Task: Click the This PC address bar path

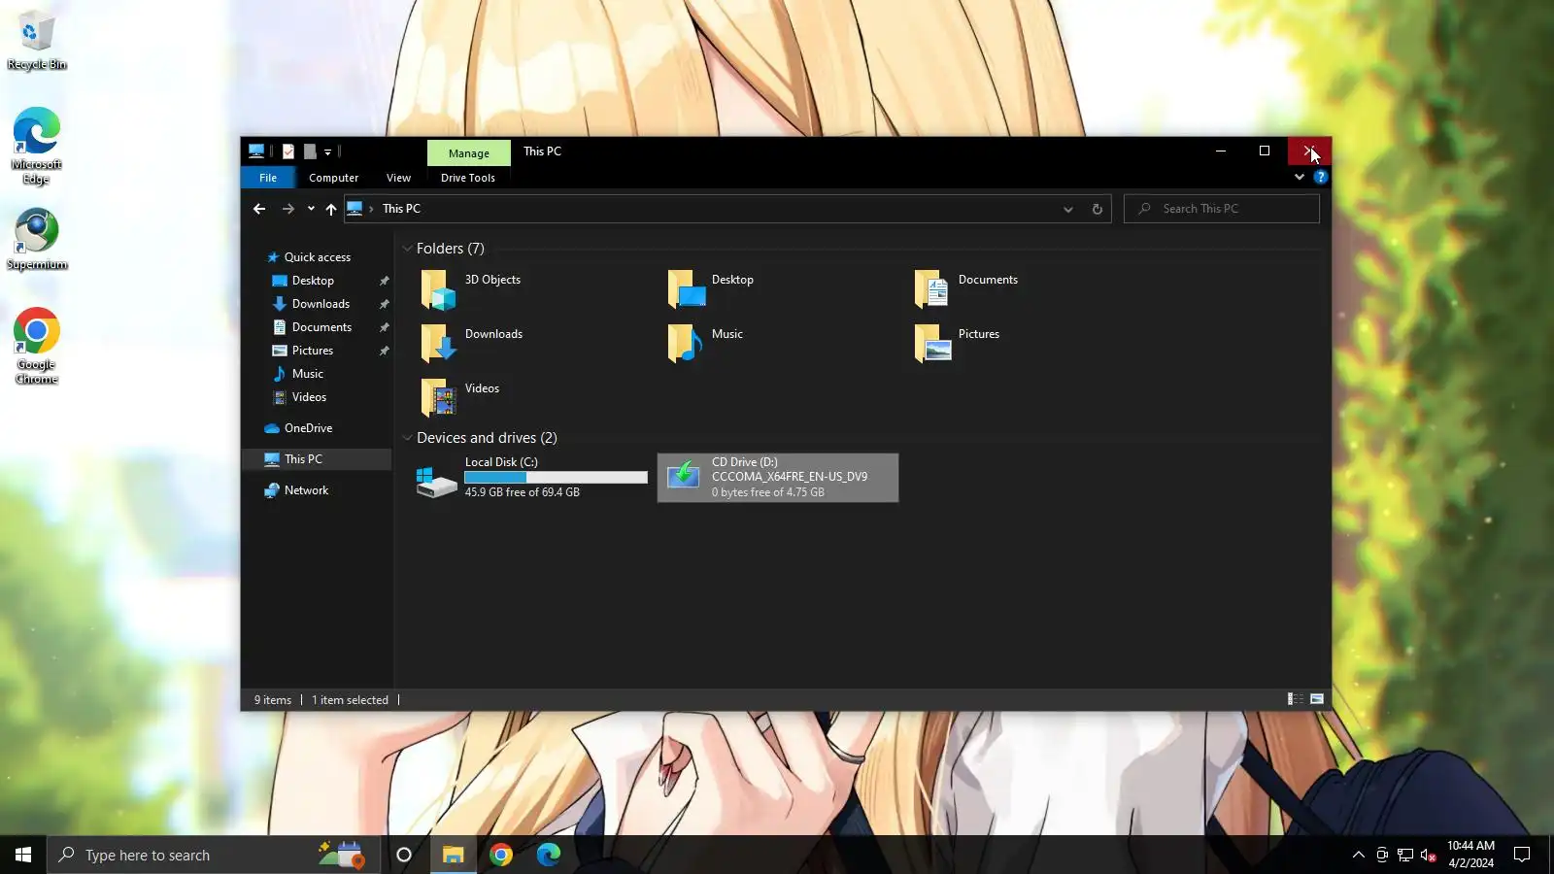Action: [401, 209]
